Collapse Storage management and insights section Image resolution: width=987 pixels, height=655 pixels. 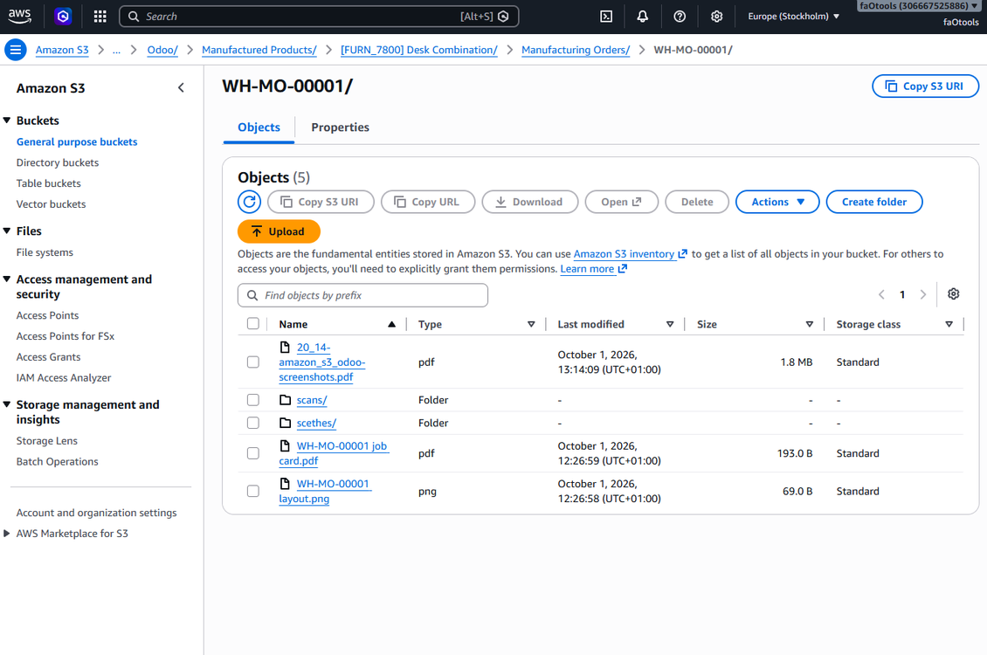(x=7, y=404)
